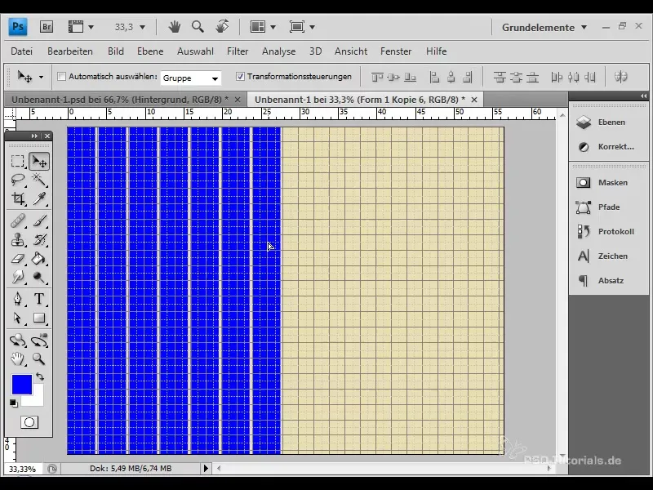Select the Magic Wand tool

coord(39,180)
